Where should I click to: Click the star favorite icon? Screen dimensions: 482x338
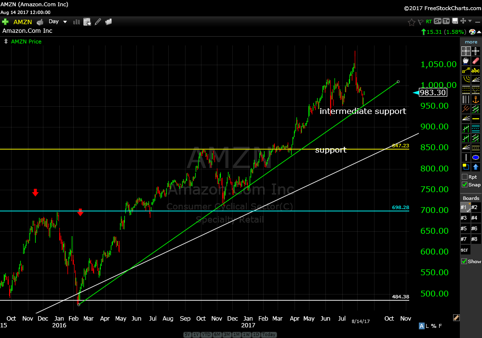(x=411, y=22)
